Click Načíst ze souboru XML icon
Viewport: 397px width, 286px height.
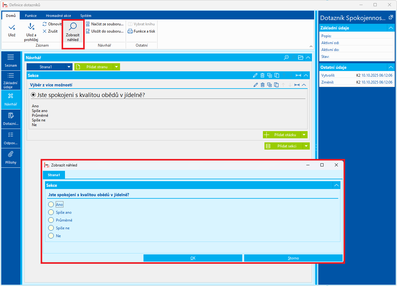click(88, 24)
